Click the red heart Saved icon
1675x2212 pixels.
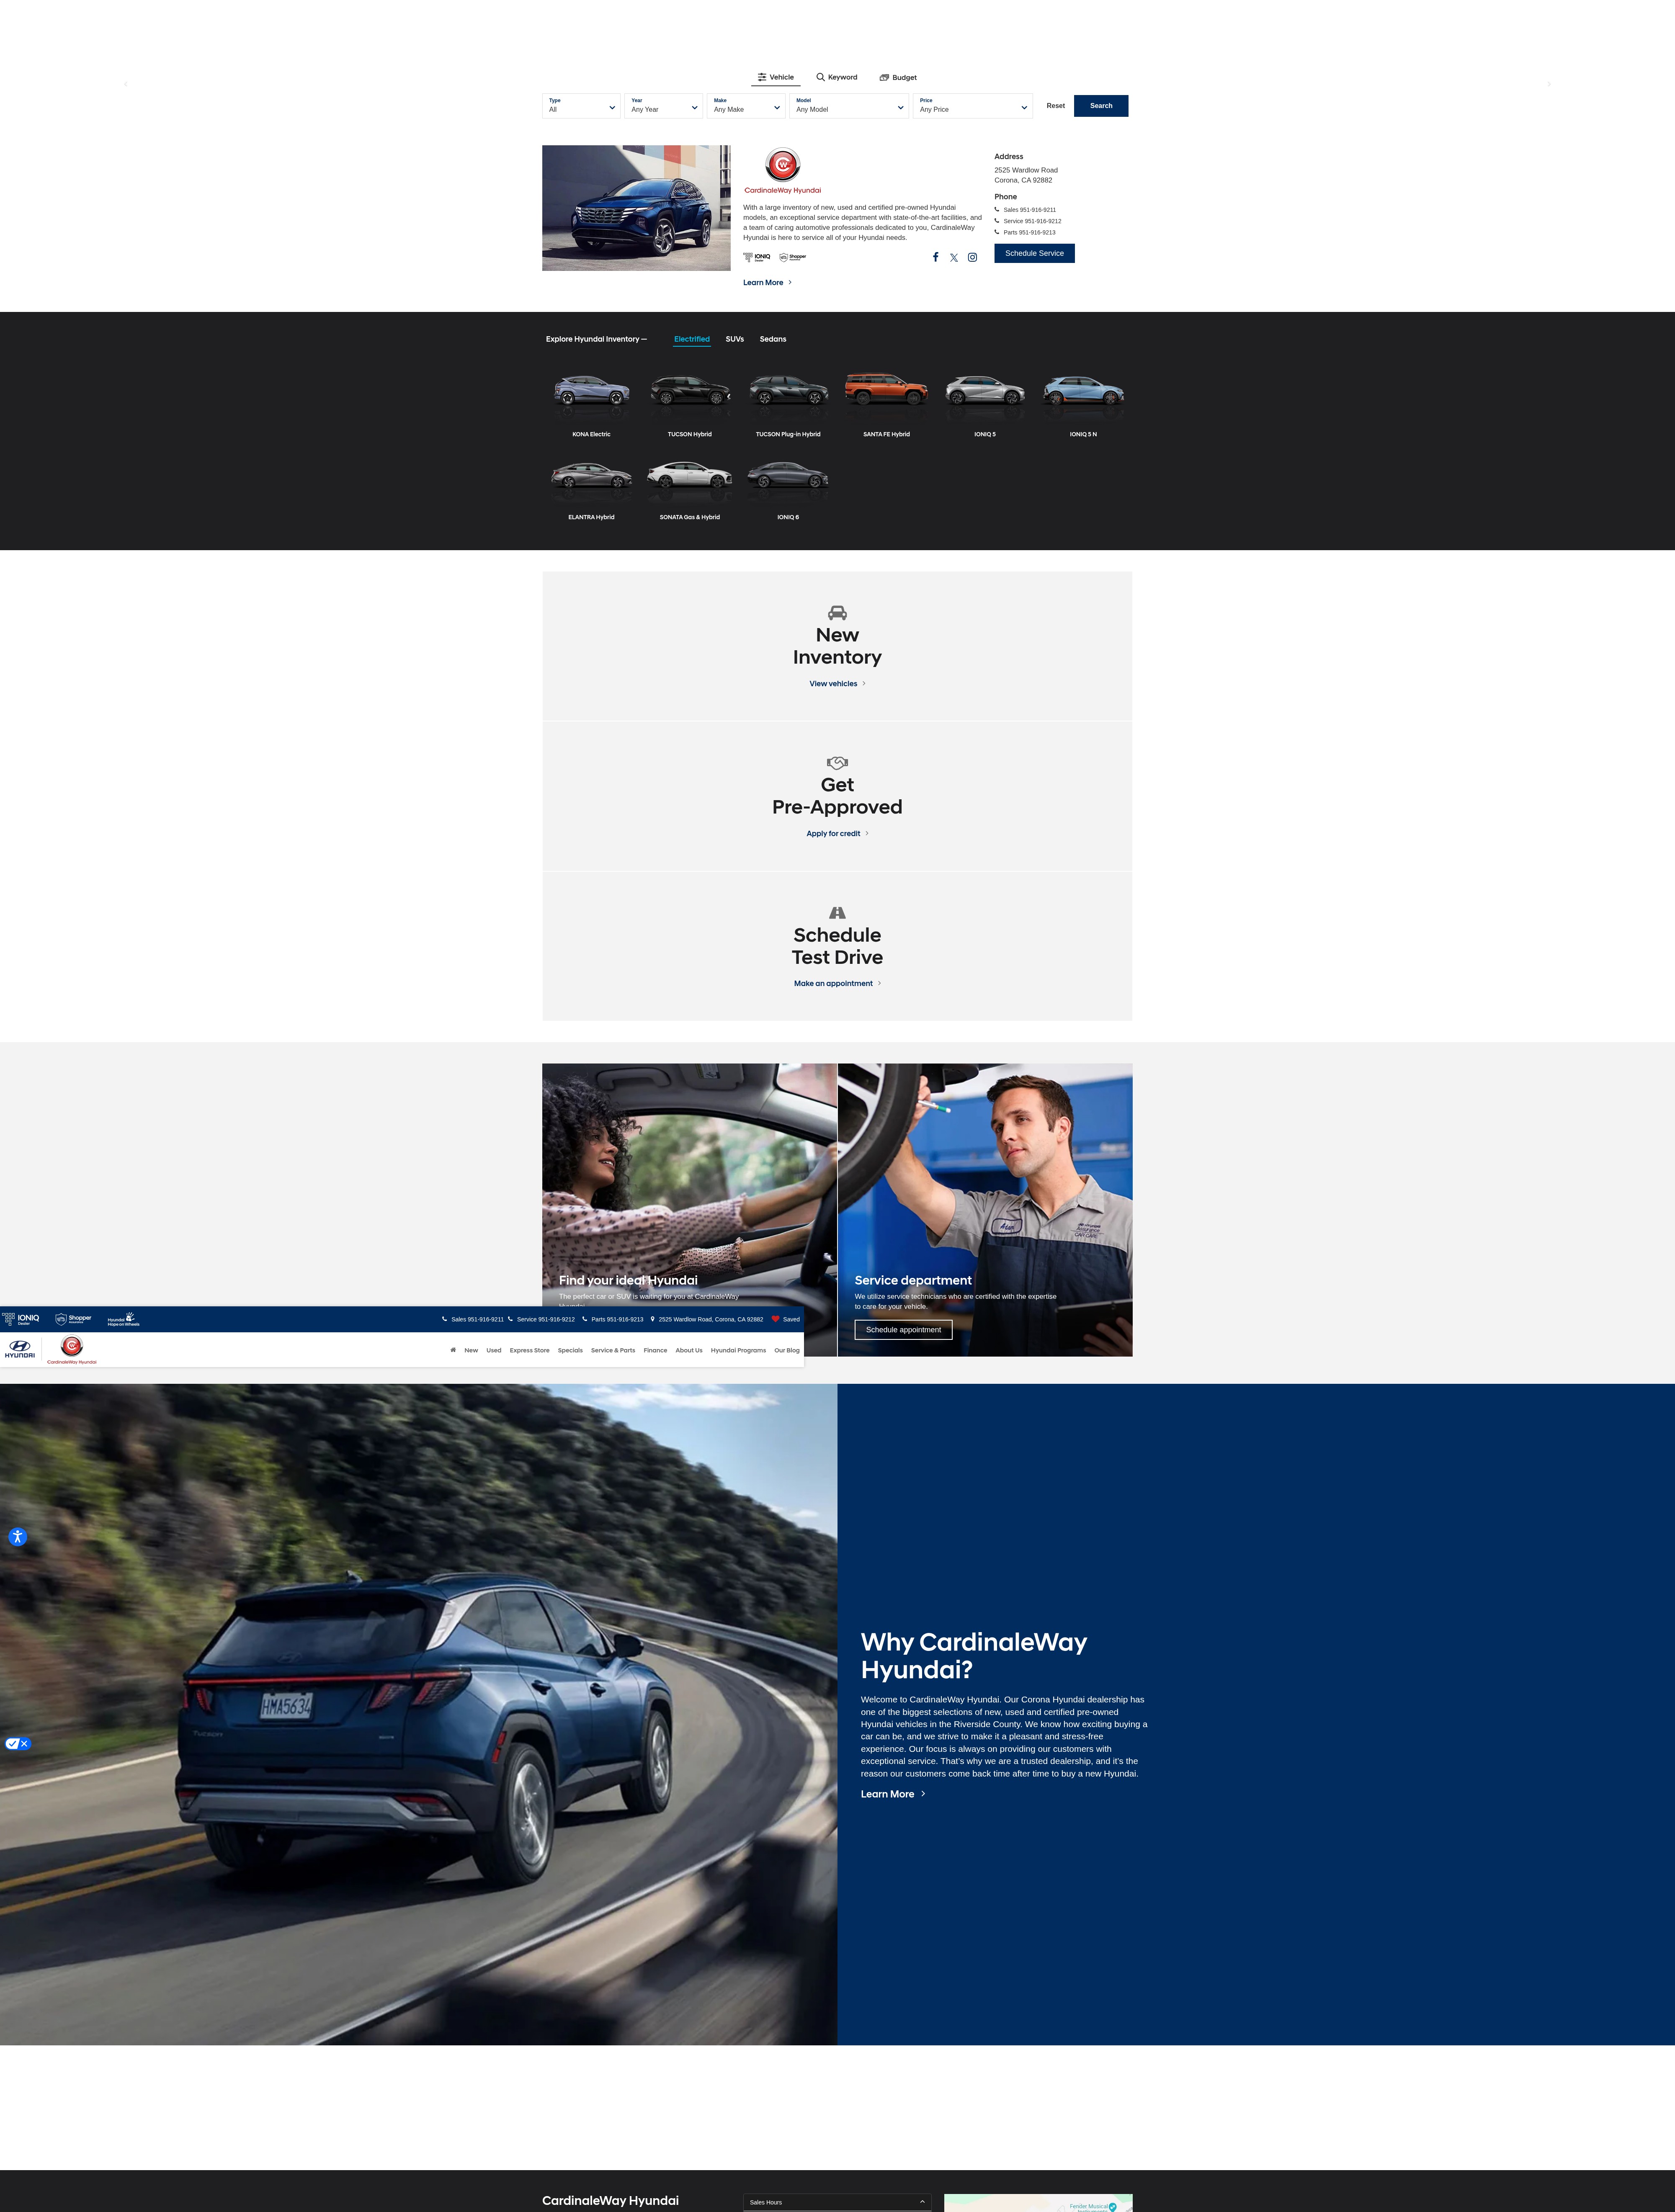[775, 1319]
